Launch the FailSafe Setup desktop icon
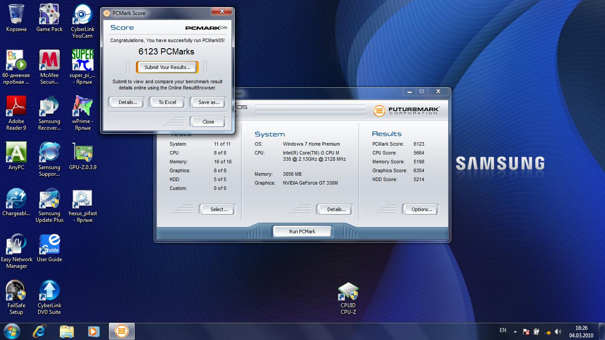The width and height of the screenshot is (605, 340). (16, 297)
